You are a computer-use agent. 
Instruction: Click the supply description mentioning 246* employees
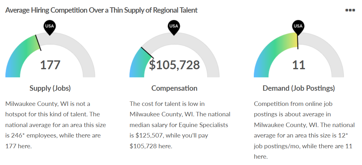[x=56, y=125]
